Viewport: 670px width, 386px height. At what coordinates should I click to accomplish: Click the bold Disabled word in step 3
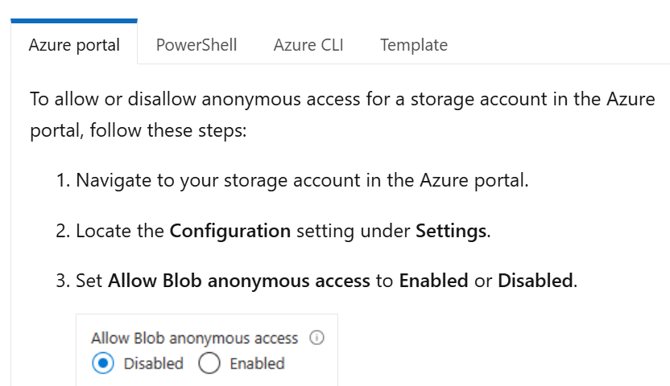536,281
